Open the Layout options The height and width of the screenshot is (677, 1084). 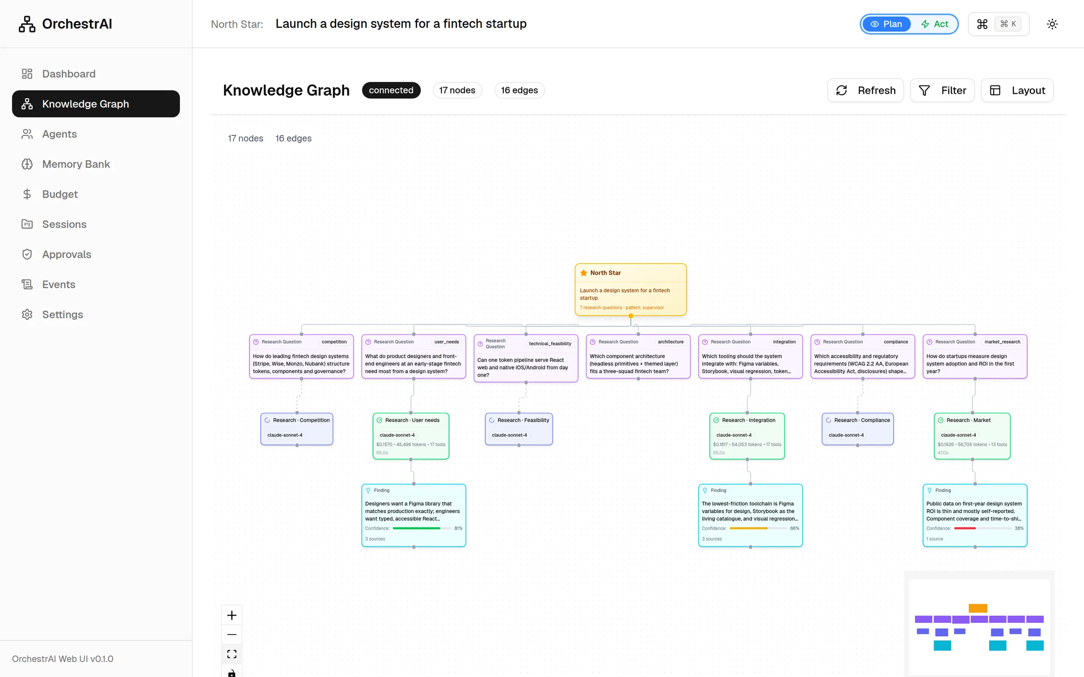click(1017, 90)
